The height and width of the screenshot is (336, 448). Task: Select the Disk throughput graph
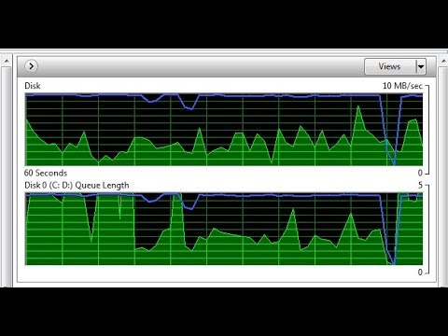(224, 130)
